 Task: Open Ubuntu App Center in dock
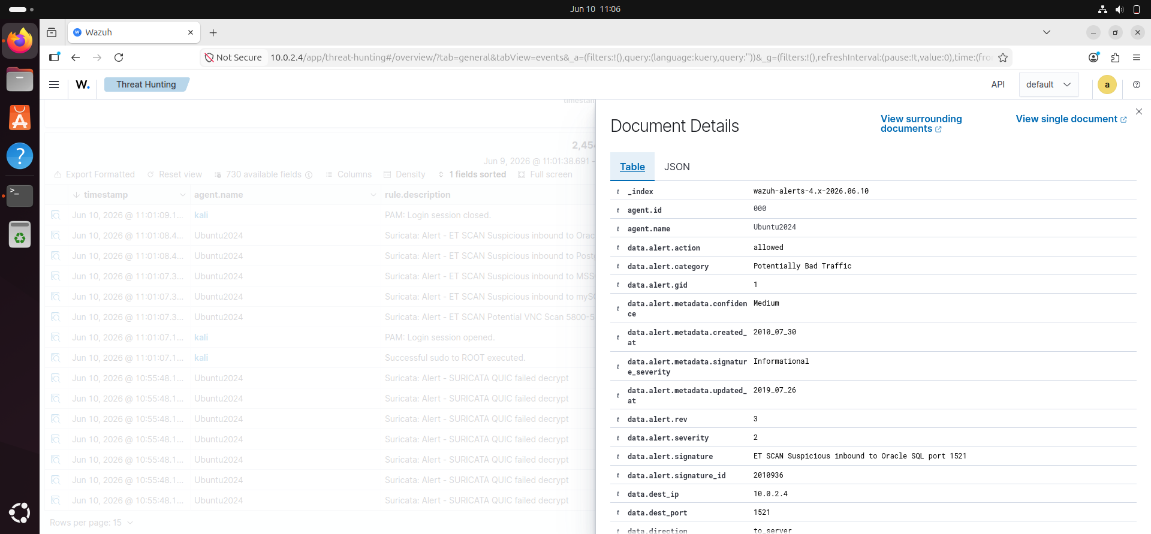click(x=20, y=117)
